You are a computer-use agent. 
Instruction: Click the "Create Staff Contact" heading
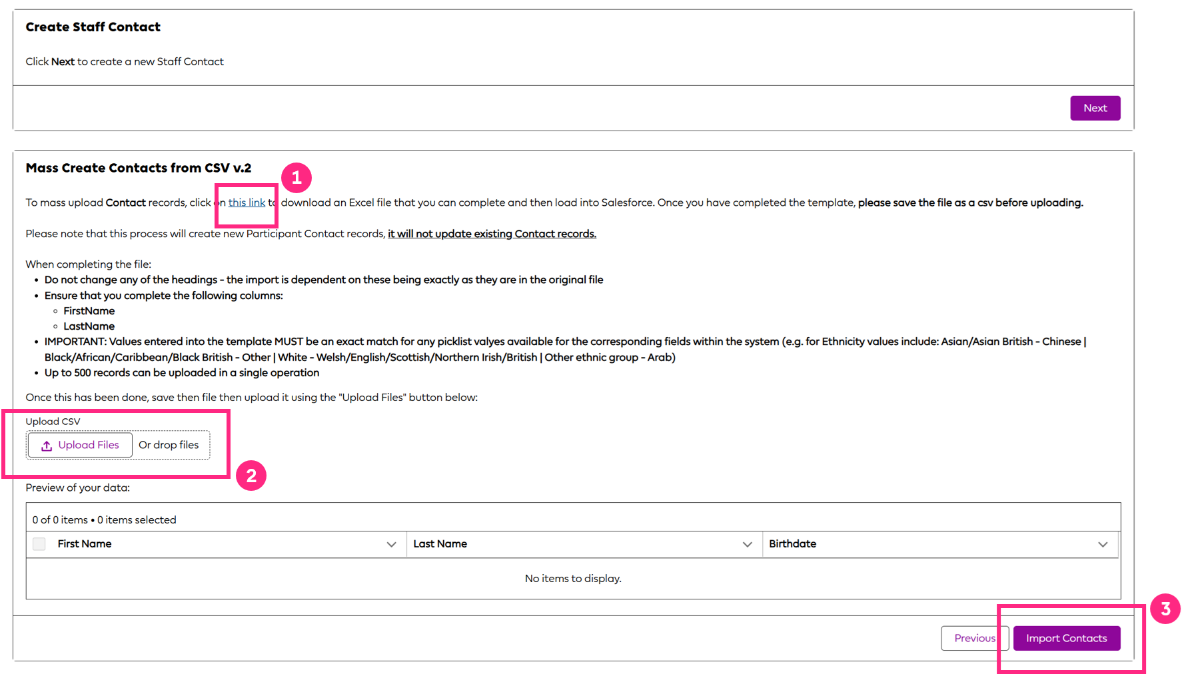pos(93,27)
